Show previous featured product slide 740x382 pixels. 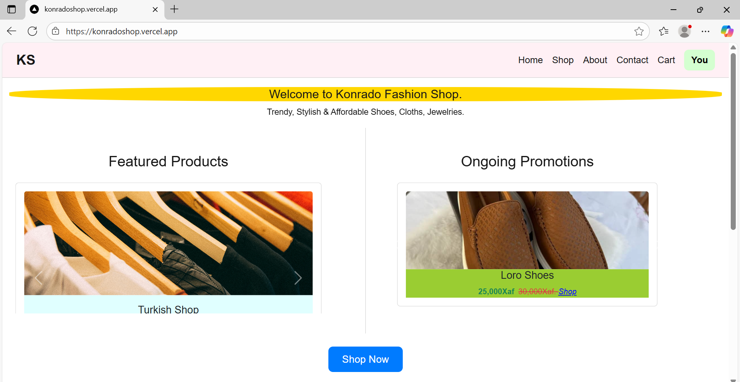tap(39, 278)
